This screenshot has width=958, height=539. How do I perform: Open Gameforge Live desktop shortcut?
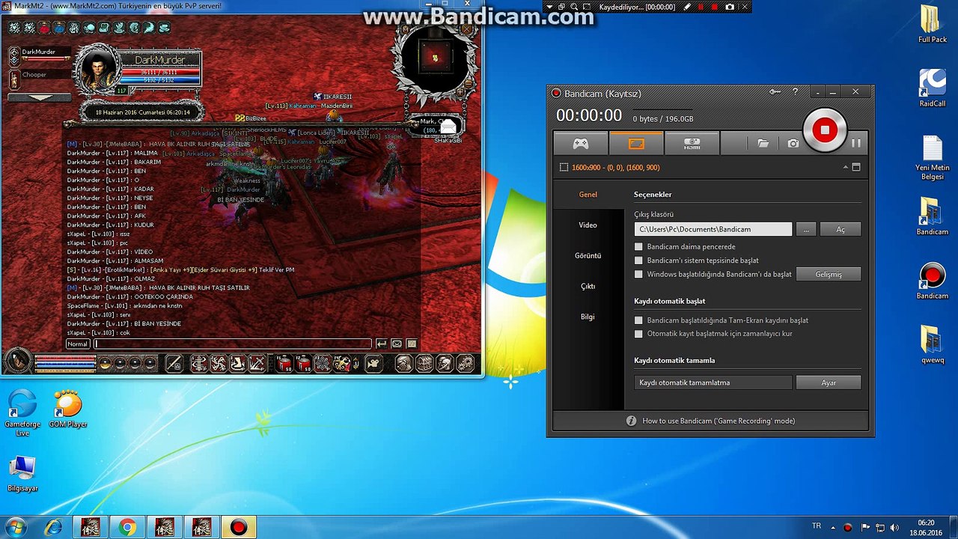click(22, 412)
